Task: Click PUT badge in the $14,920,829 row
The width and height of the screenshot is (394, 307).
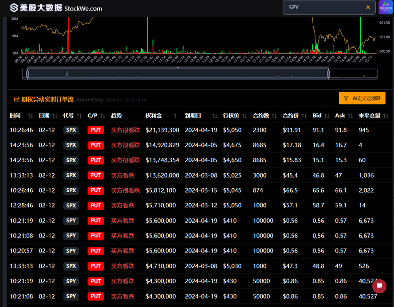Action: [96, 145]
